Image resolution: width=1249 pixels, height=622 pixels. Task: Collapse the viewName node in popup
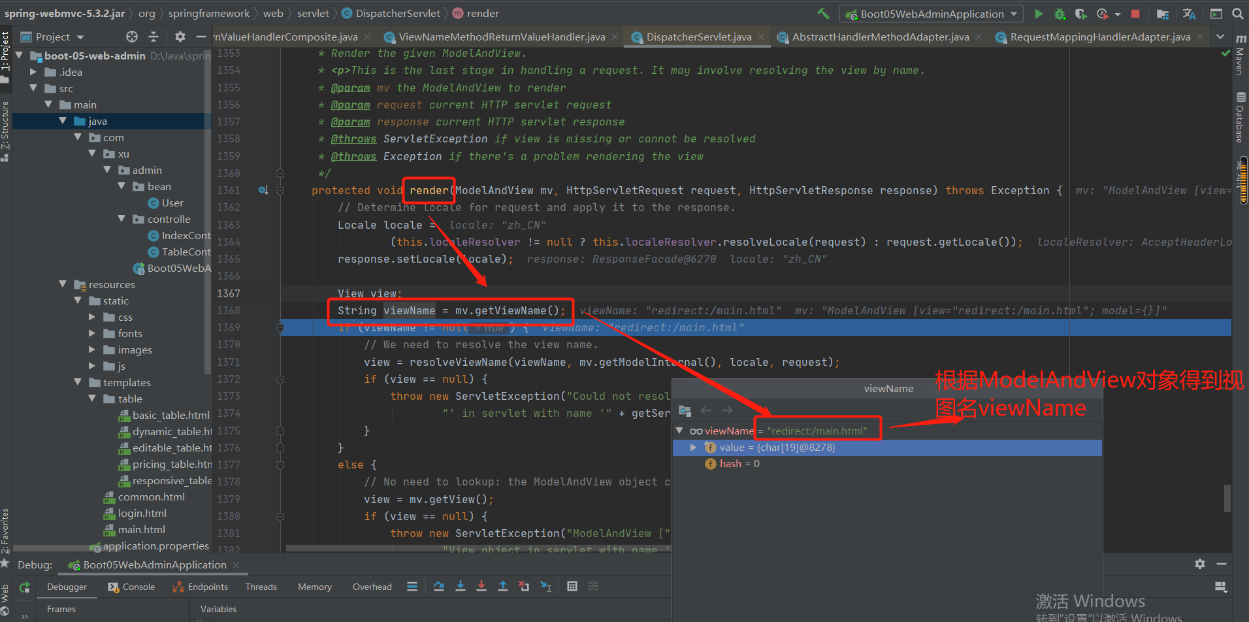pos(679,431)
